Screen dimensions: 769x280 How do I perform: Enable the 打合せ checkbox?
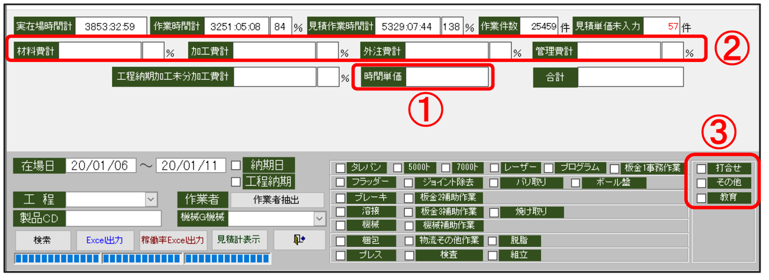pos(702,169)
